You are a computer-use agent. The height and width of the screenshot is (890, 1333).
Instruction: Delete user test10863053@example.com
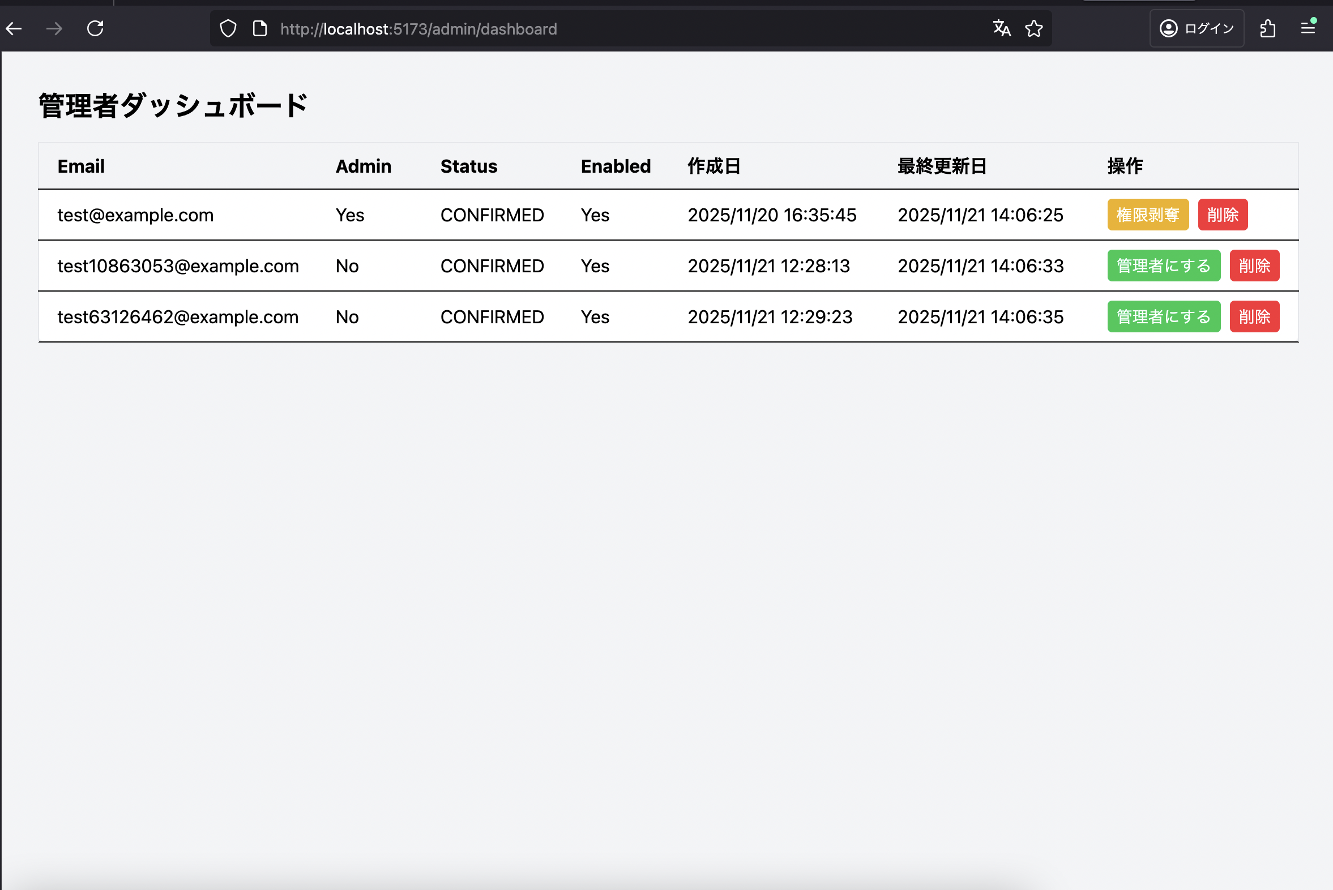click(x=1254, y=266)
